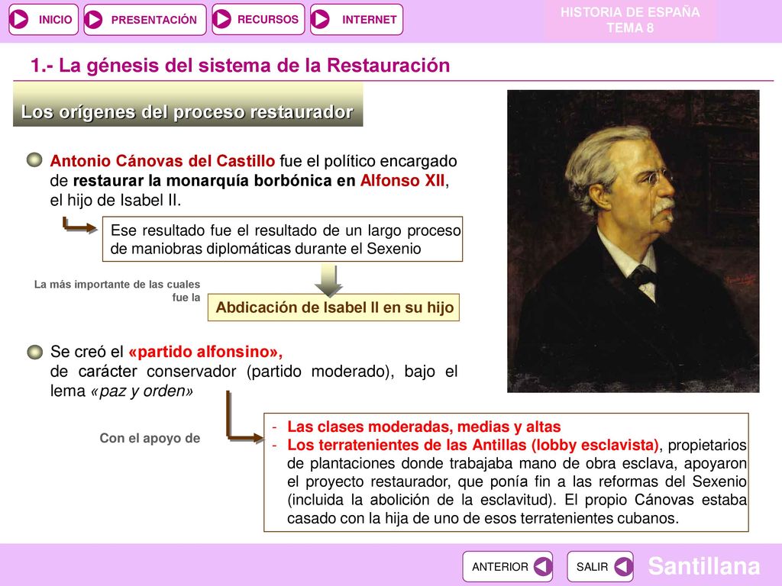Screen dimensions: 782x586
Task: Click the Cánovas del Castillo portrait painting
Action: [x=633, y=241]
